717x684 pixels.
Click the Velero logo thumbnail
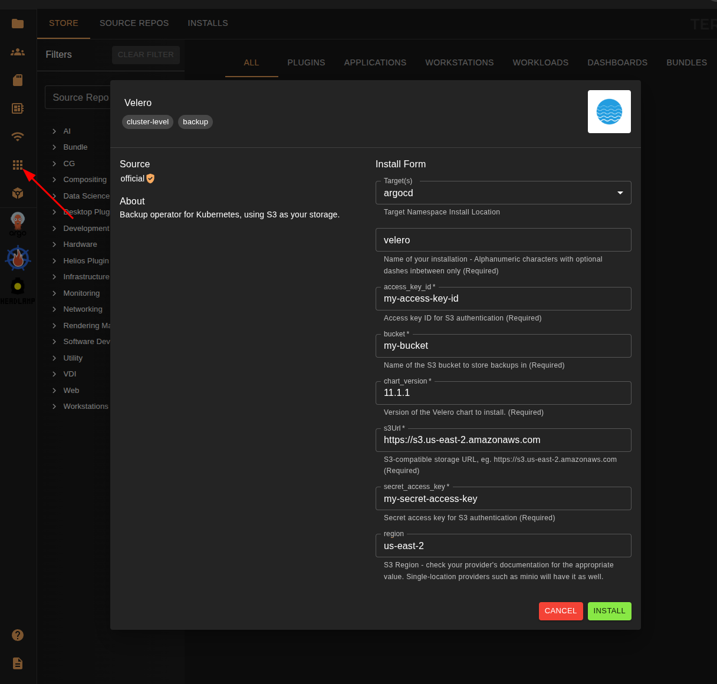click(x=609, y=111)
